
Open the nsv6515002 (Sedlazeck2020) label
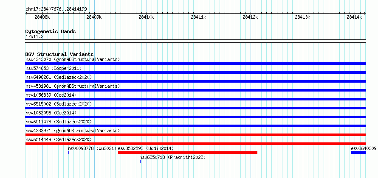point(59,104)
